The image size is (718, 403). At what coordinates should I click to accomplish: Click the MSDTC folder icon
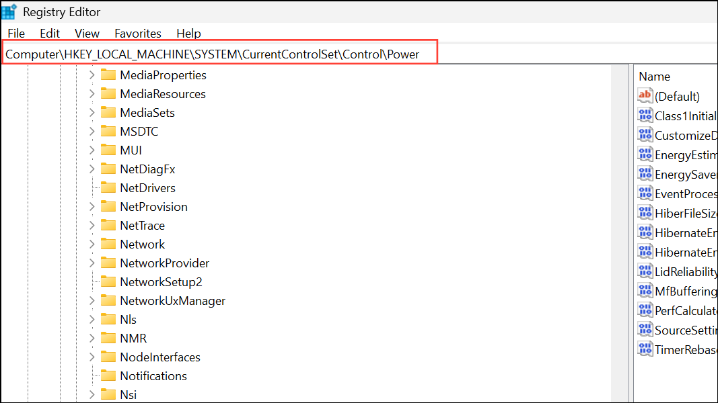point(108,131)
